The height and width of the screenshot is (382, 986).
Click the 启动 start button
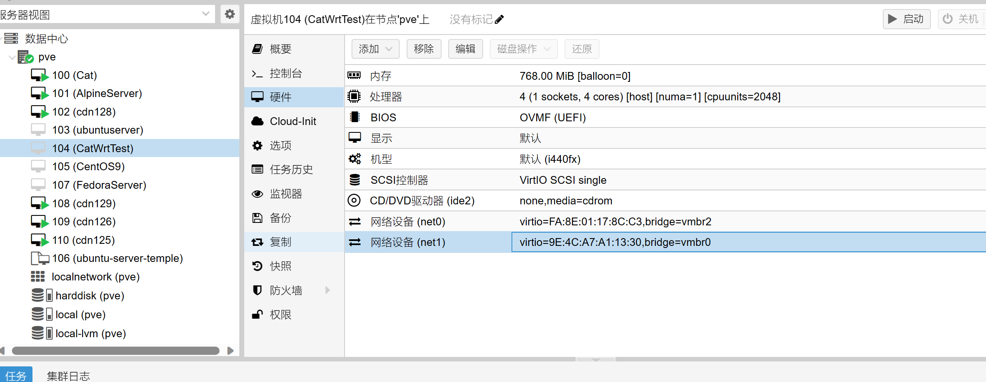tap(906, 19)
